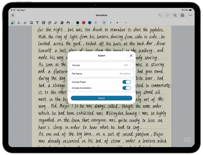The image size is (203, 155).
Task: Select the pen tool
Action: (x=13, y=23)
